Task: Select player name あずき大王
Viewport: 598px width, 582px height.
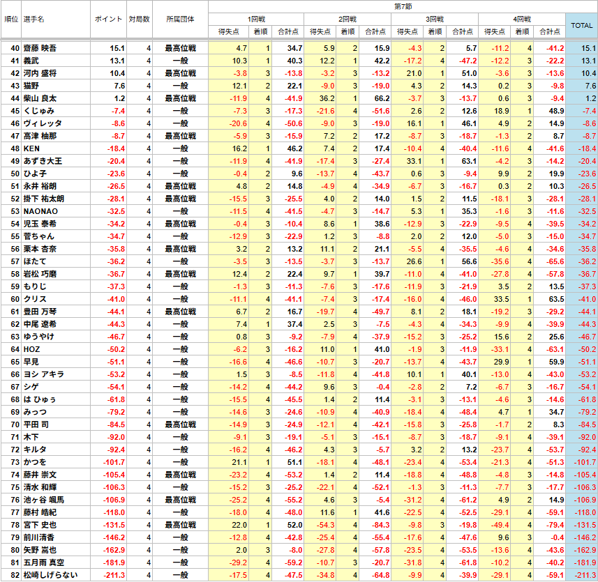Action: point(43,161)
